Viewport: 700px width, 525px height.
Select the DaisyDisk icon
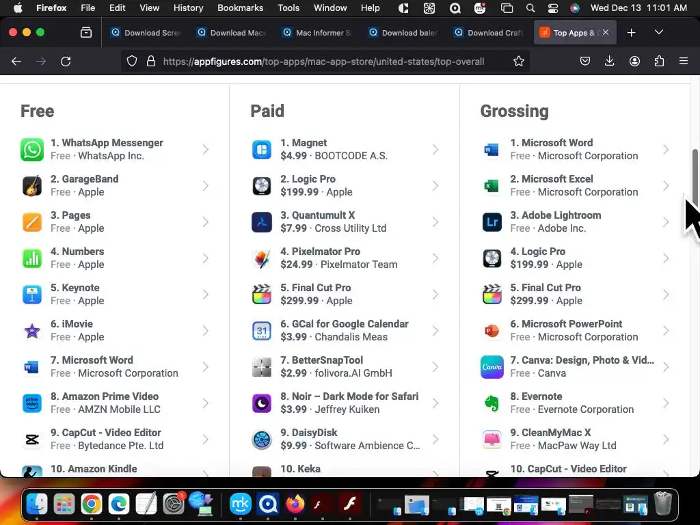262,440
